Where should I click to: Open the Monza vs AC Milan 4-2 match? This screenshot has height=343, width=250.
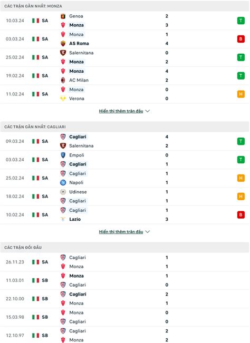click(125, 76)
